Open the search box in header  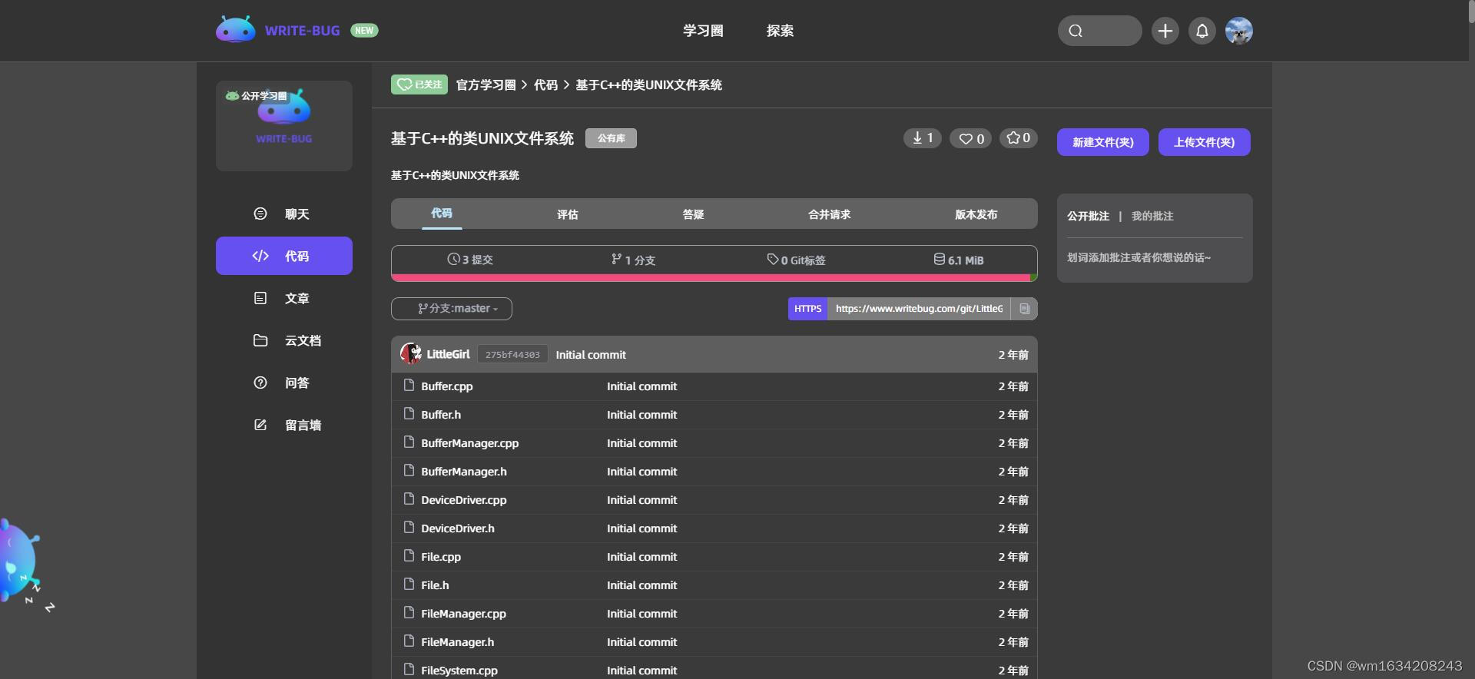(1099, 31)
